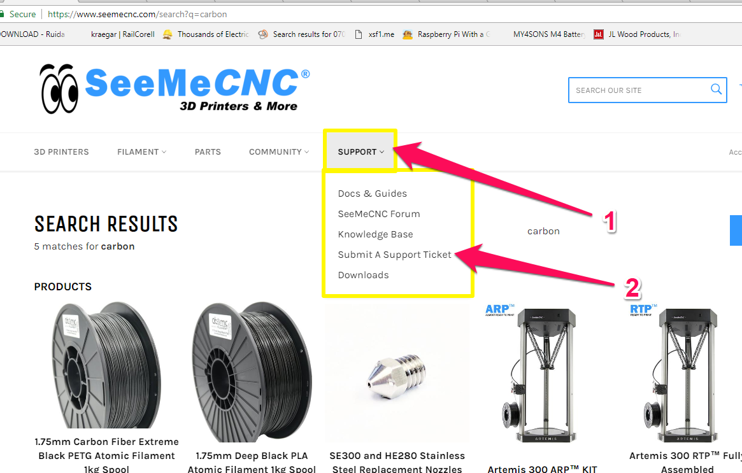The image size is (742, 473).
Task: Go to the 3D Printers menu
Action: click(x=61, y=152)
